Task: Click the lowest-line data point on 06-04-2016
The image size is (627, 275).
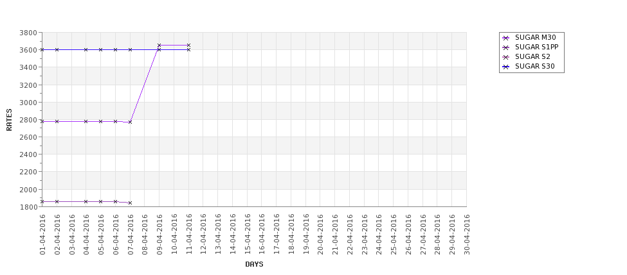Action: click(x=115, y=202)
